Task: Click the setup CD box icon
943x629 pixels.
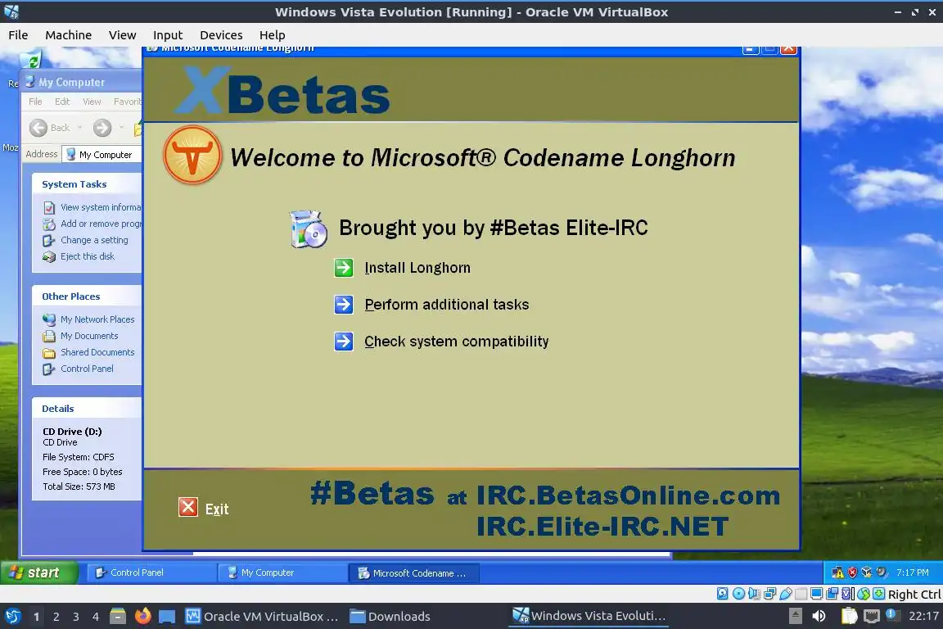Action: pyautogui.click(x=308, y=229)
